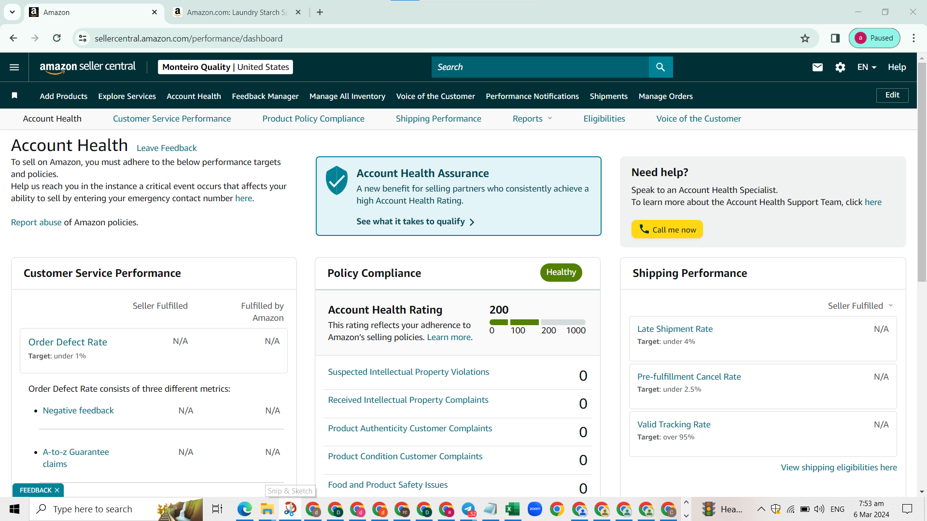
Task: Click the Amazon Seller Central logo
Action: click(87, 67)
